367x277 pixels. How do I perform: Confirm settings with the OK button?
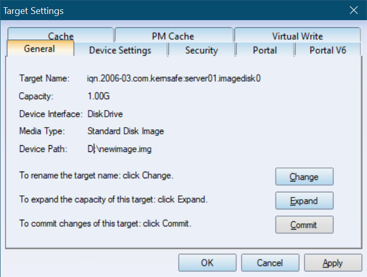pyautogui.click(x=207, y=263)
